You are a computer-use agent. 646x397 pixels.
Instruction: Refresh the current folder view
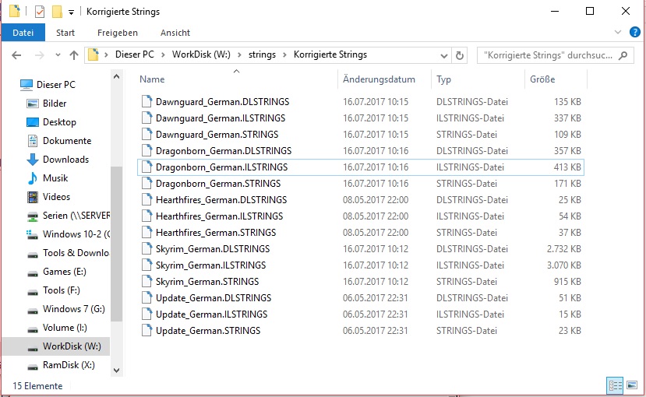(460, 55)
